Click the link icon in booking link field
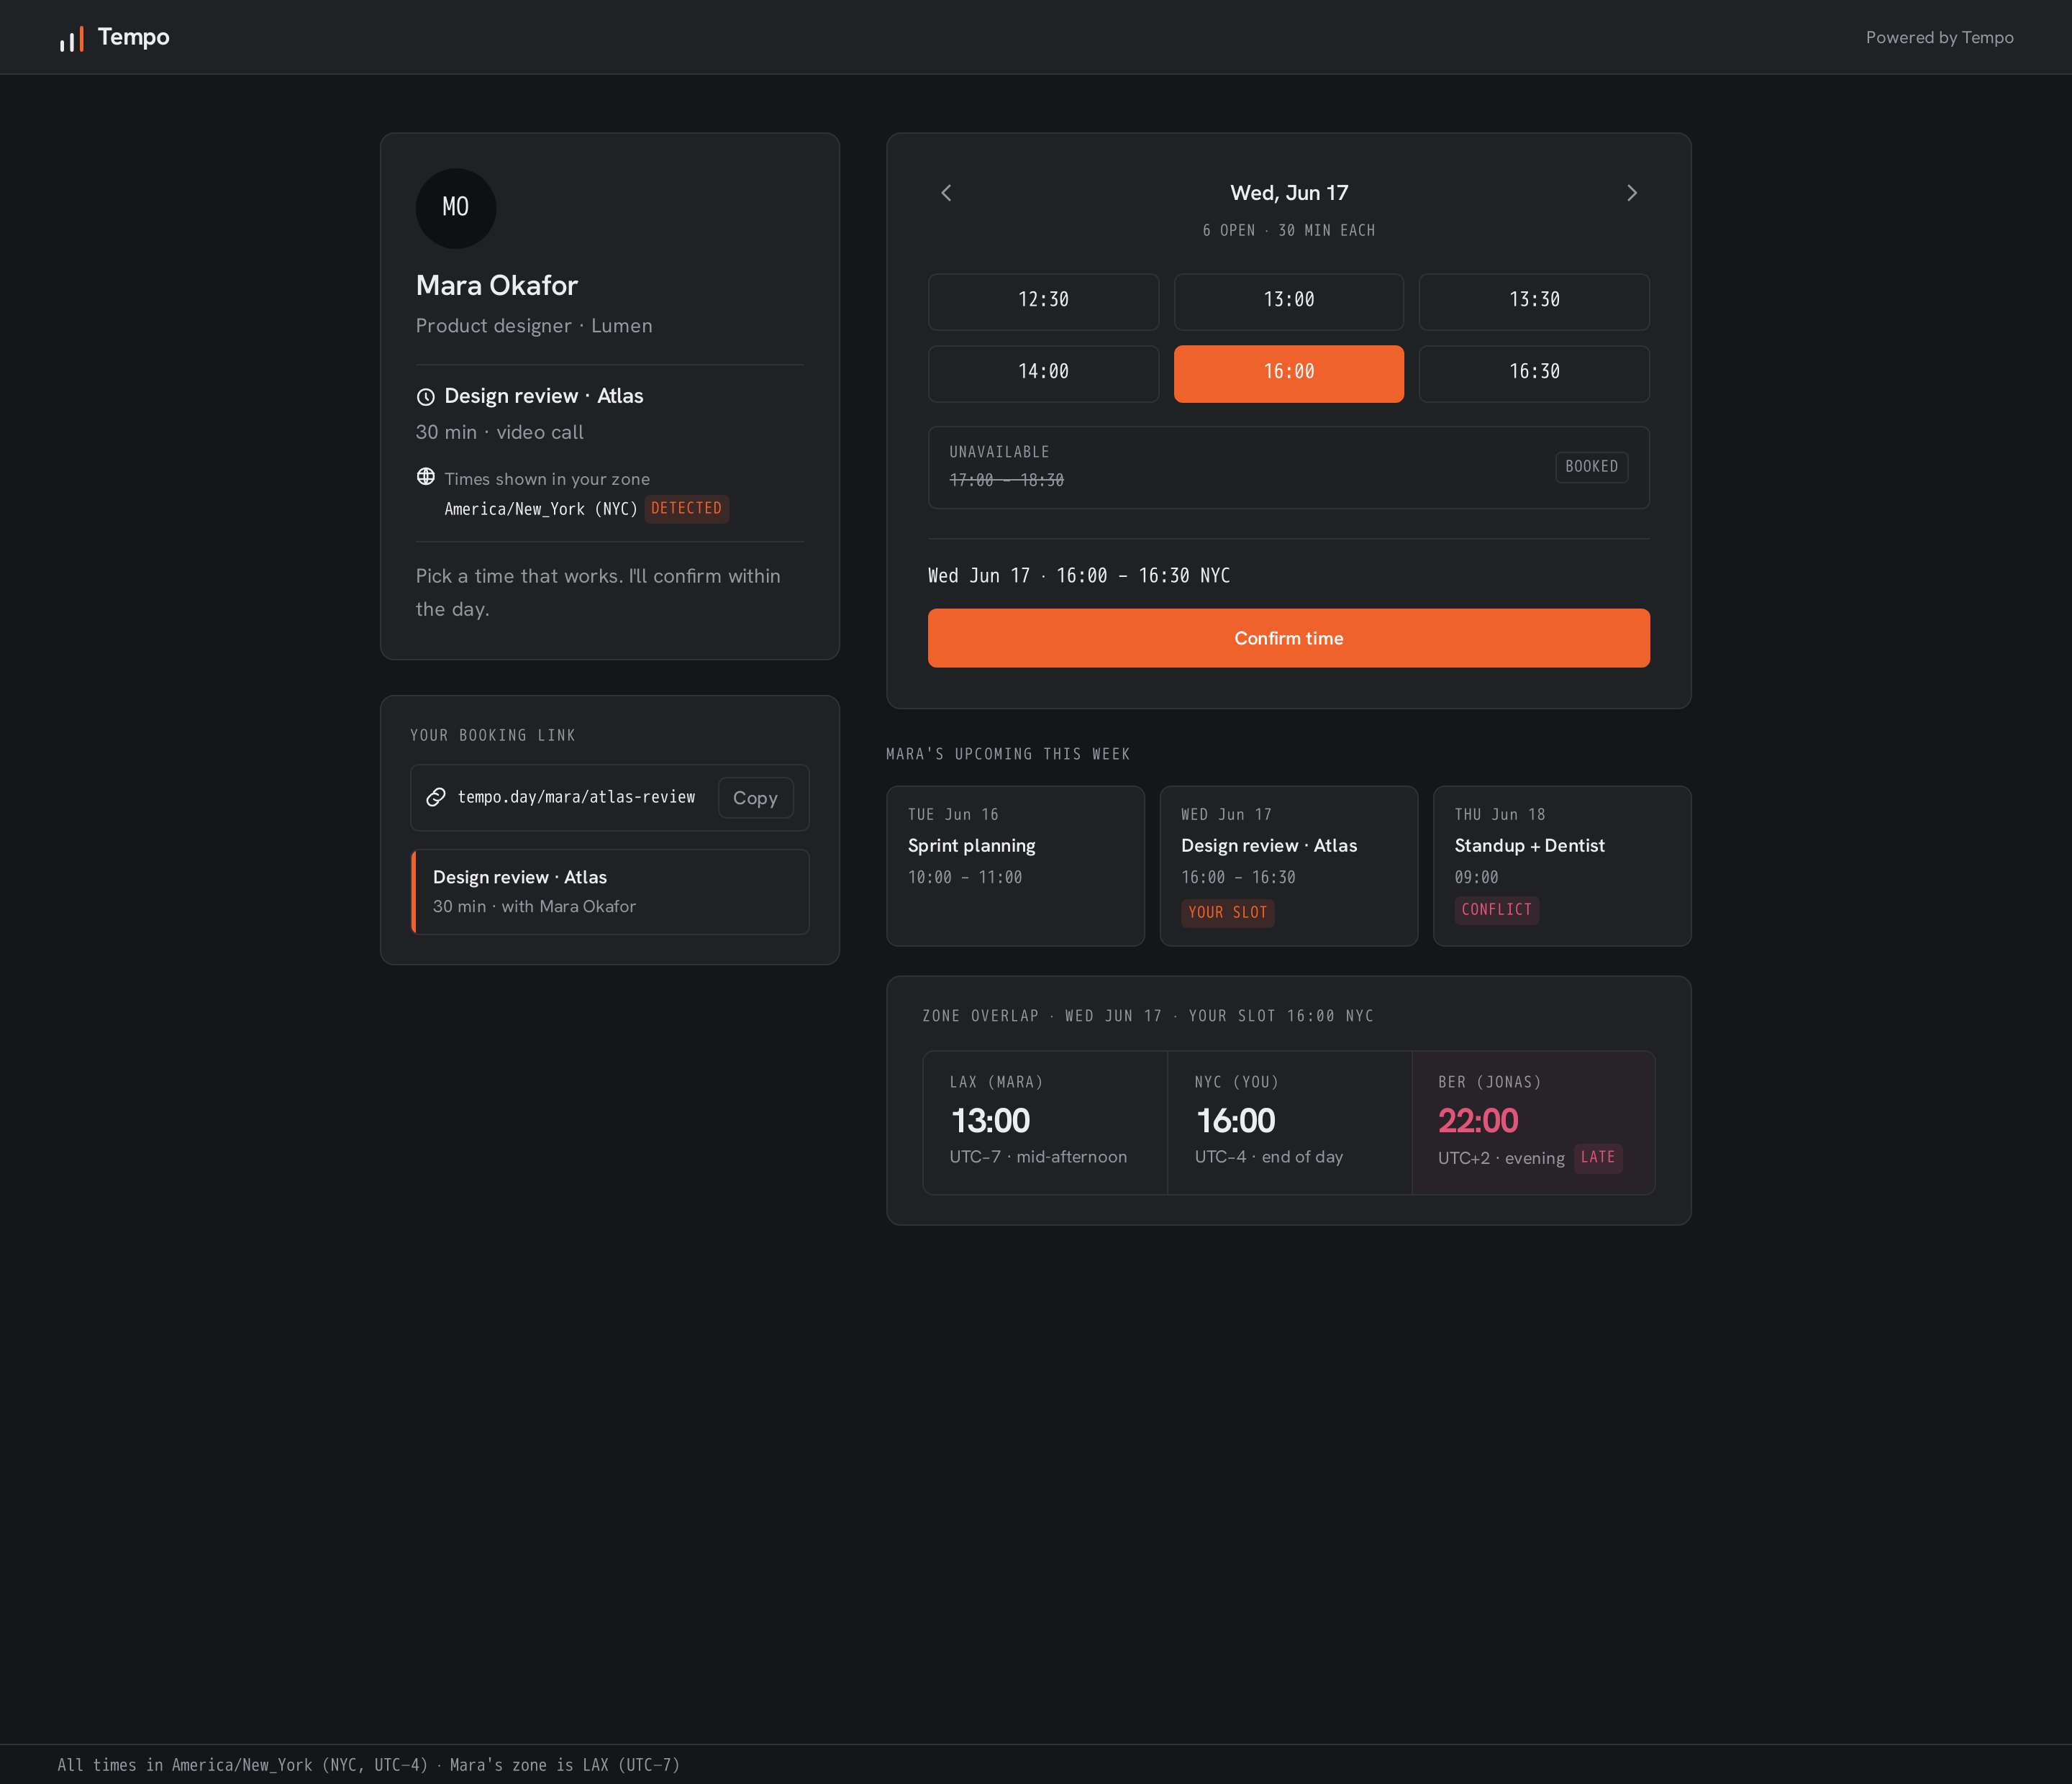2072x1784 pixels. pos(436,797)
